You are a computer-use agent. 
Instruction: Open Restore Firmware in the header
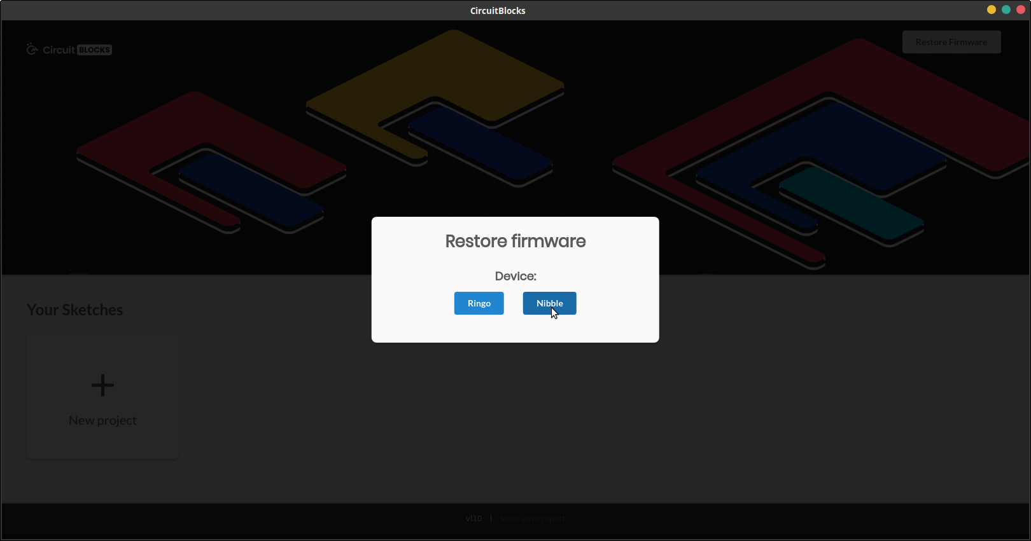(951, 42)
